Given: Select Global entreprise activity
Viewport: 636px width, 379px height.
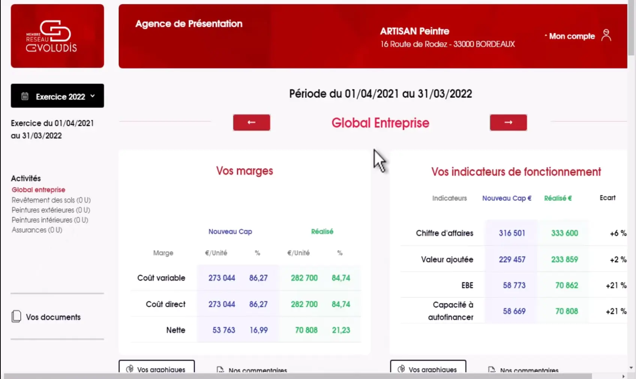Looking at the screenshot, I should (38, 190).
